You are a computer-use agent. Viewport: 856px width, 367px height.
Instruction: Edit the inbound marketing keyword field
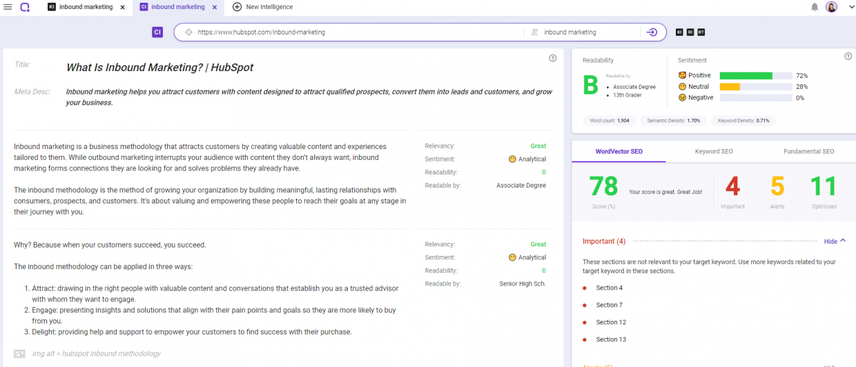click(x=590, y=32)
